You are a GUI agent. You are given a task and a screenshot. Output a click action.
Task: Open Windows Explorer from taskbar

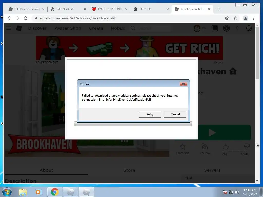[x=23, y=192]
